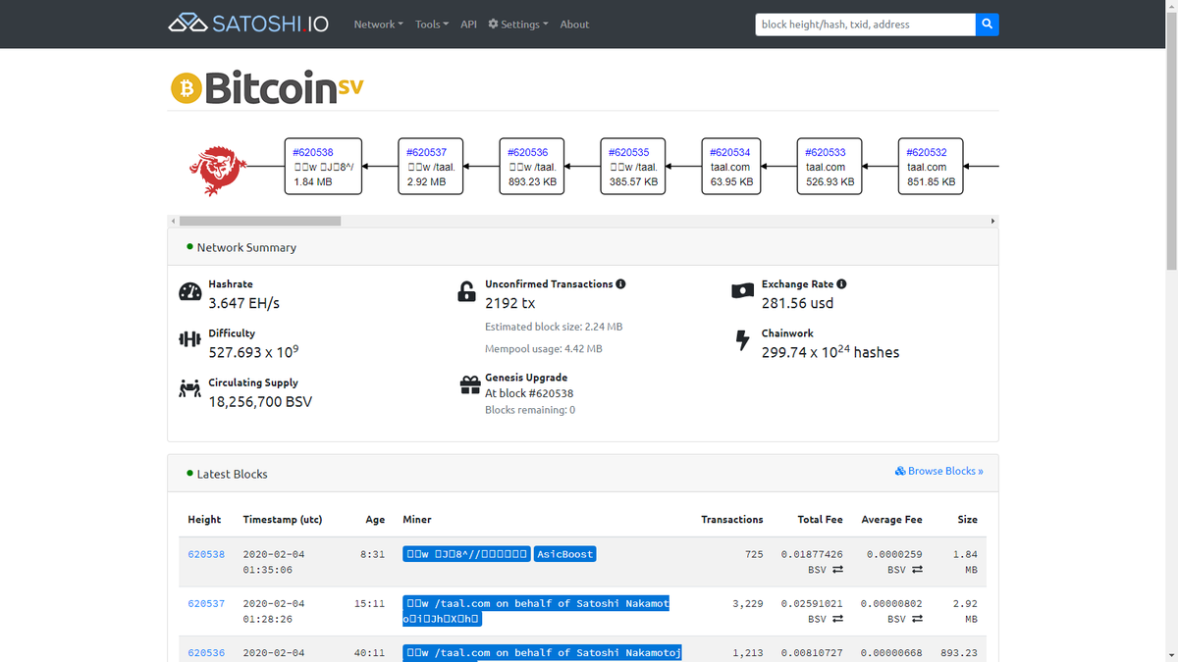1178x662 pixels.
Task: Click the Difficulty dumbbell icon
Action: pyautogui.click(x=189, y=339)
